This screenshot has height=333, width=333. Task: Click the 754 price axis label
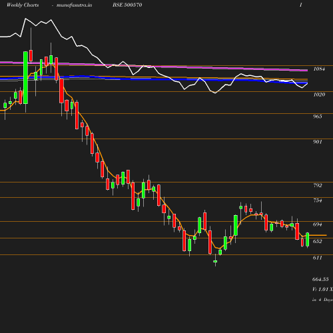tap(318, 200)
